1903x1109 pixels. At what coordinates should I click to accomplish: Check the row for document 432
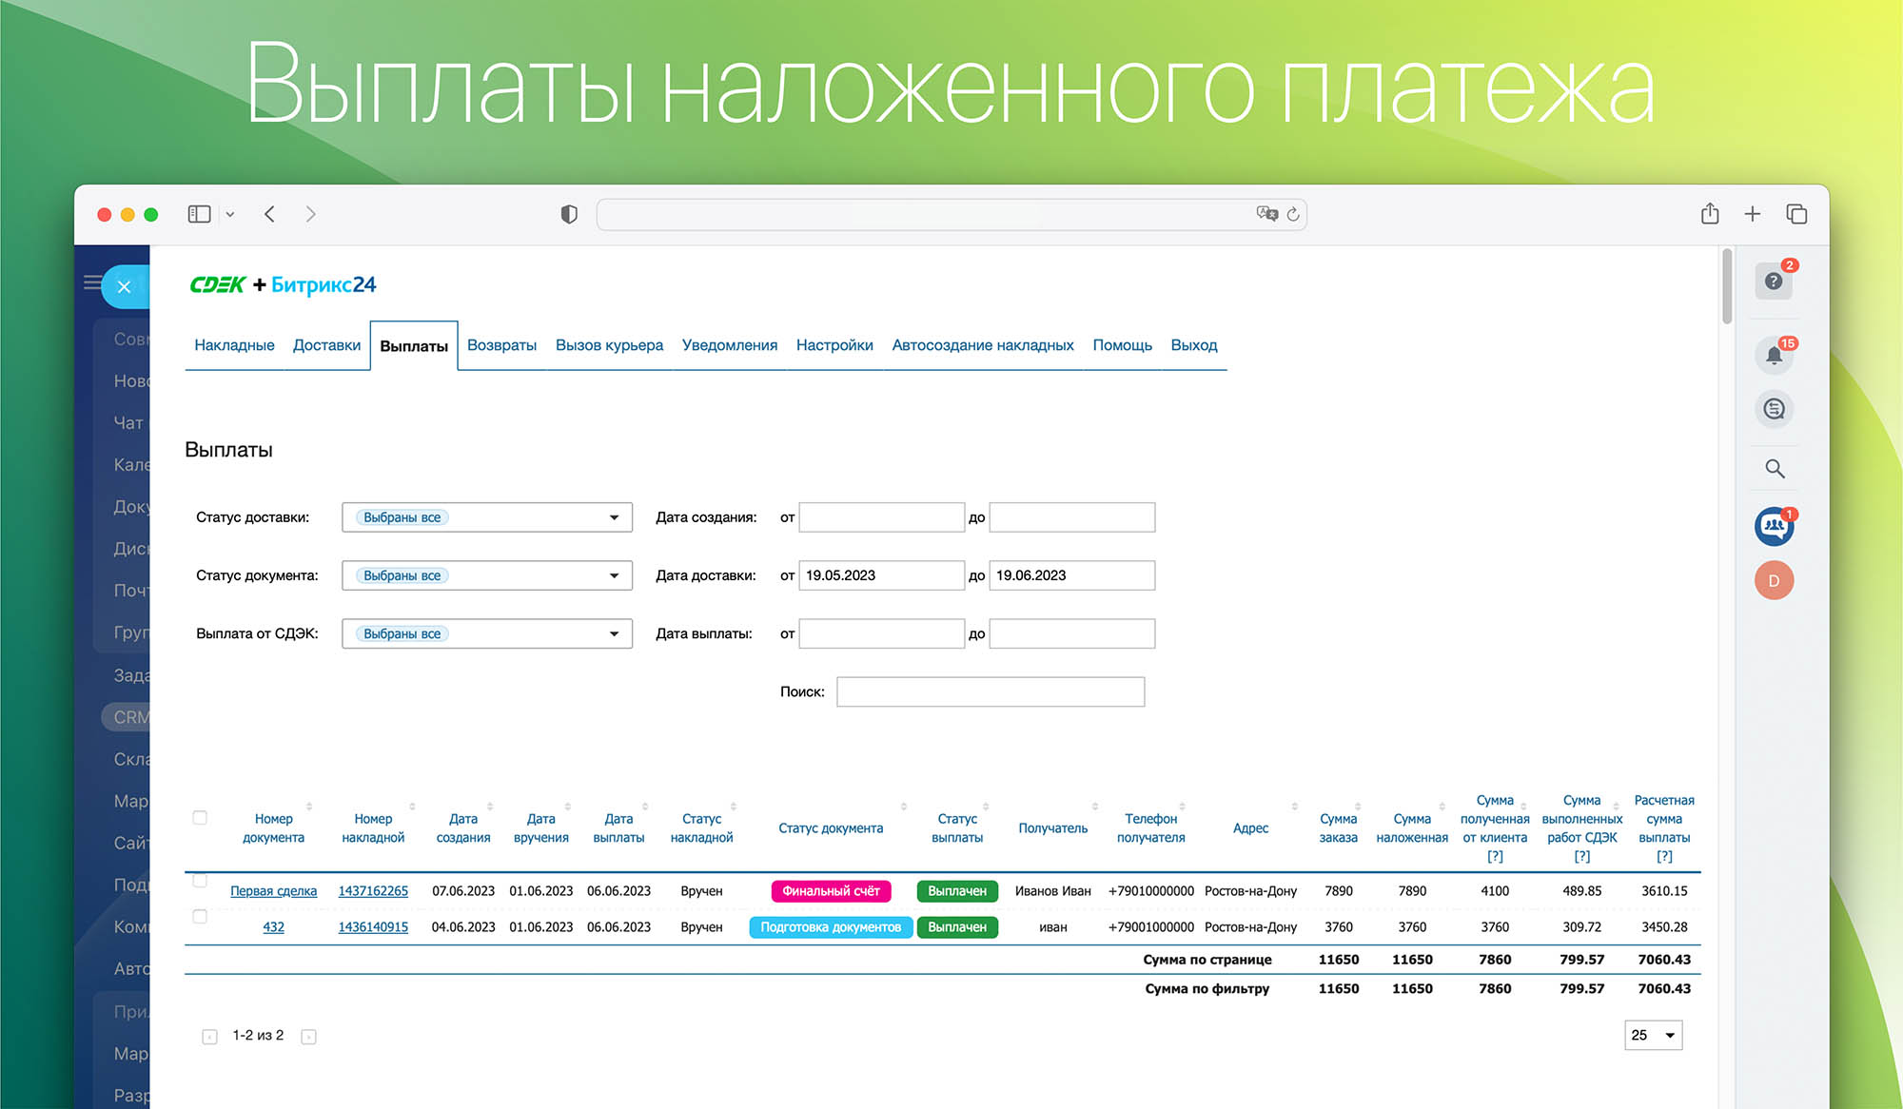(200, 917)
